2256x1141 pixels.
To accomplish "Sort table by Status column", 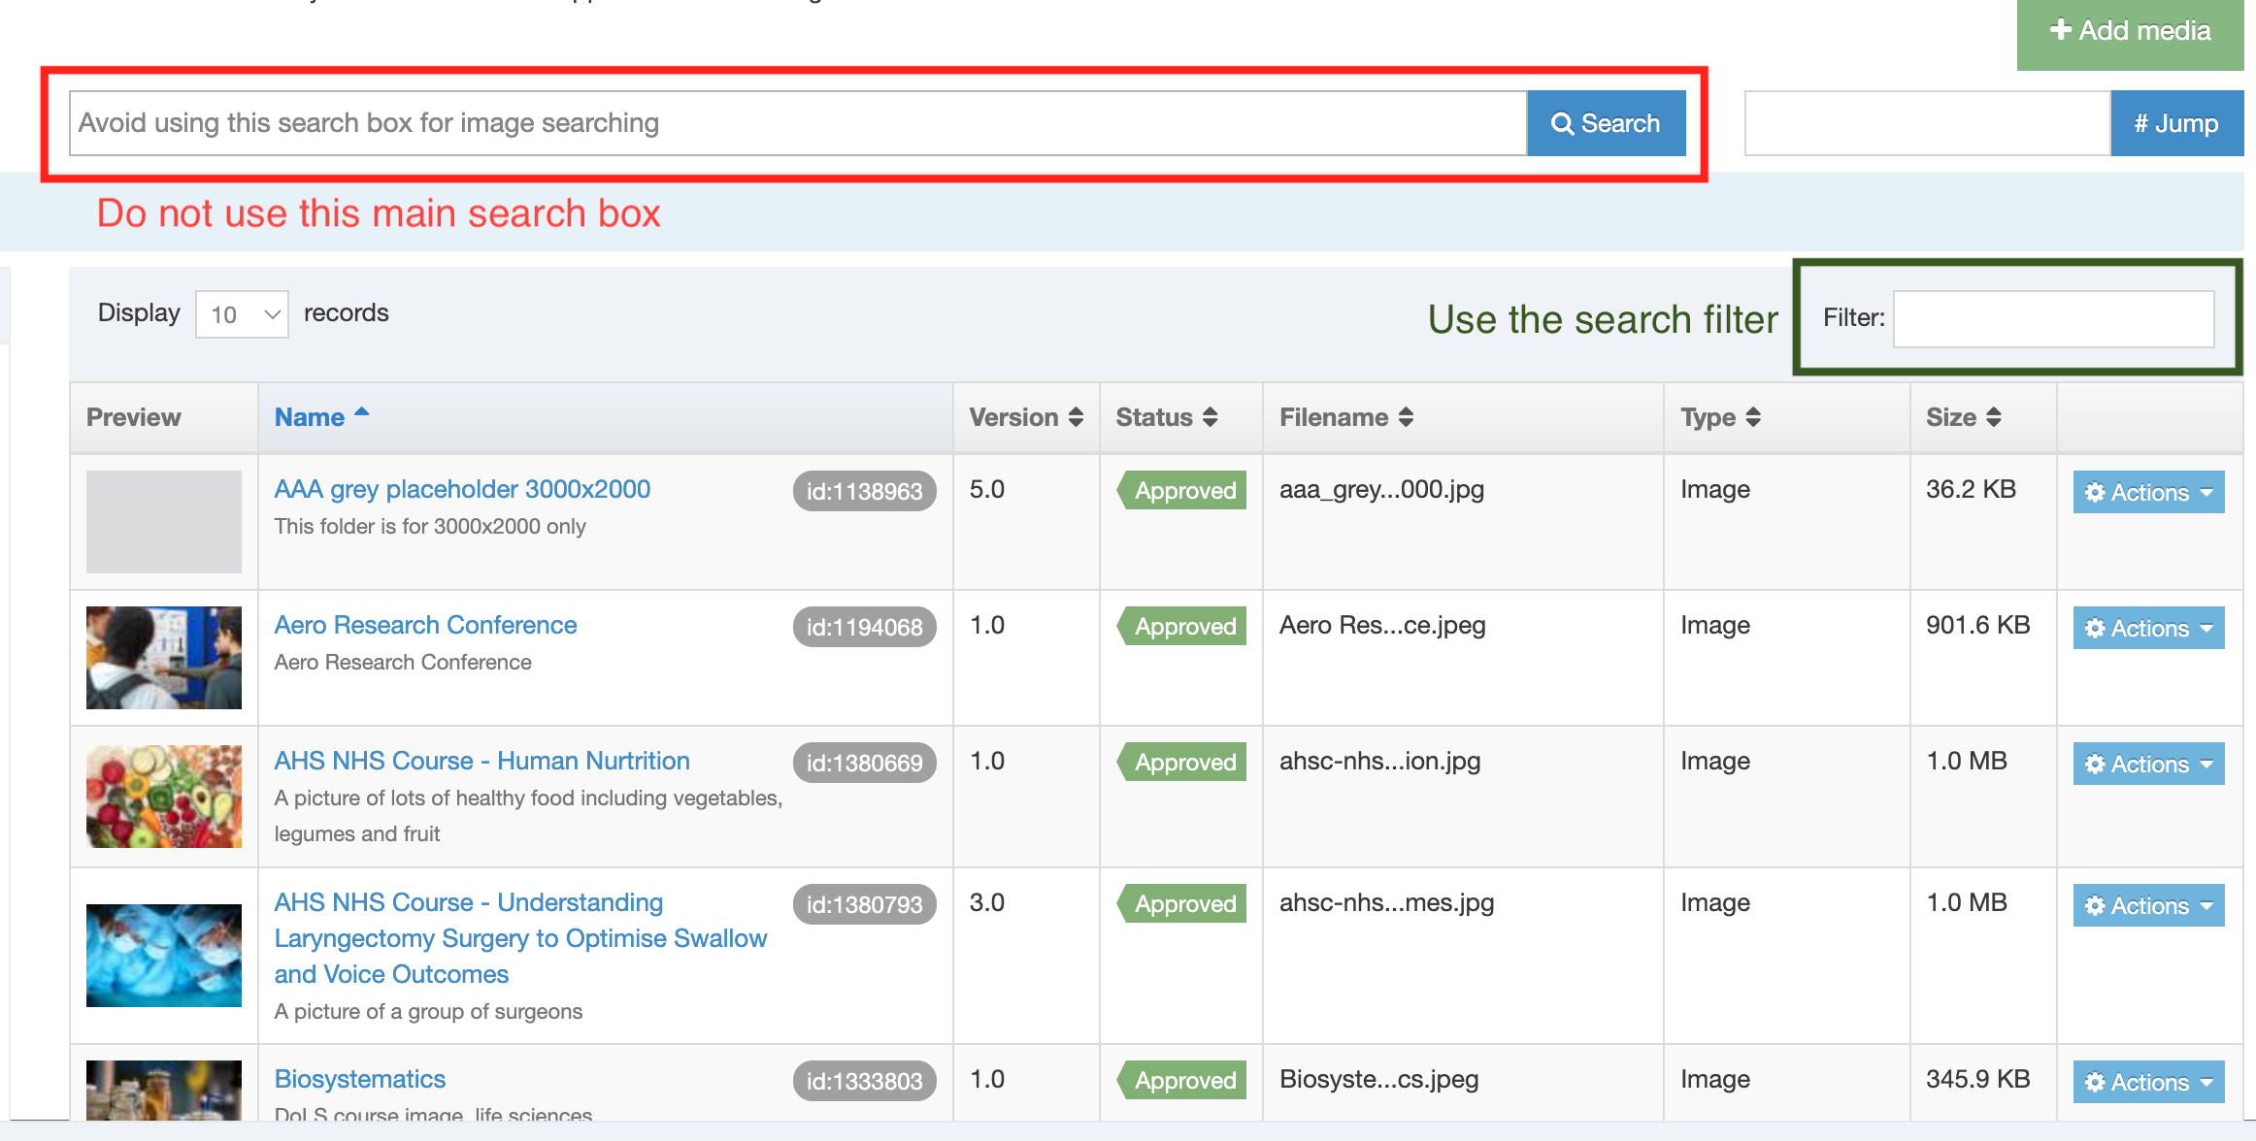I will click(1210, 417).
